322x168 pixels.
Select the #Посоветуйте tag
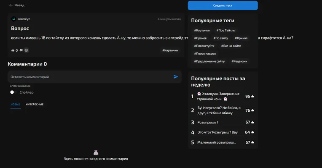coord(204,46)
